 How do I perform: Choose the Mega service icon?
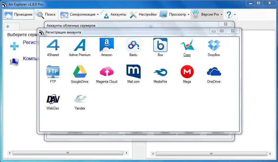(x=187, y=72)
